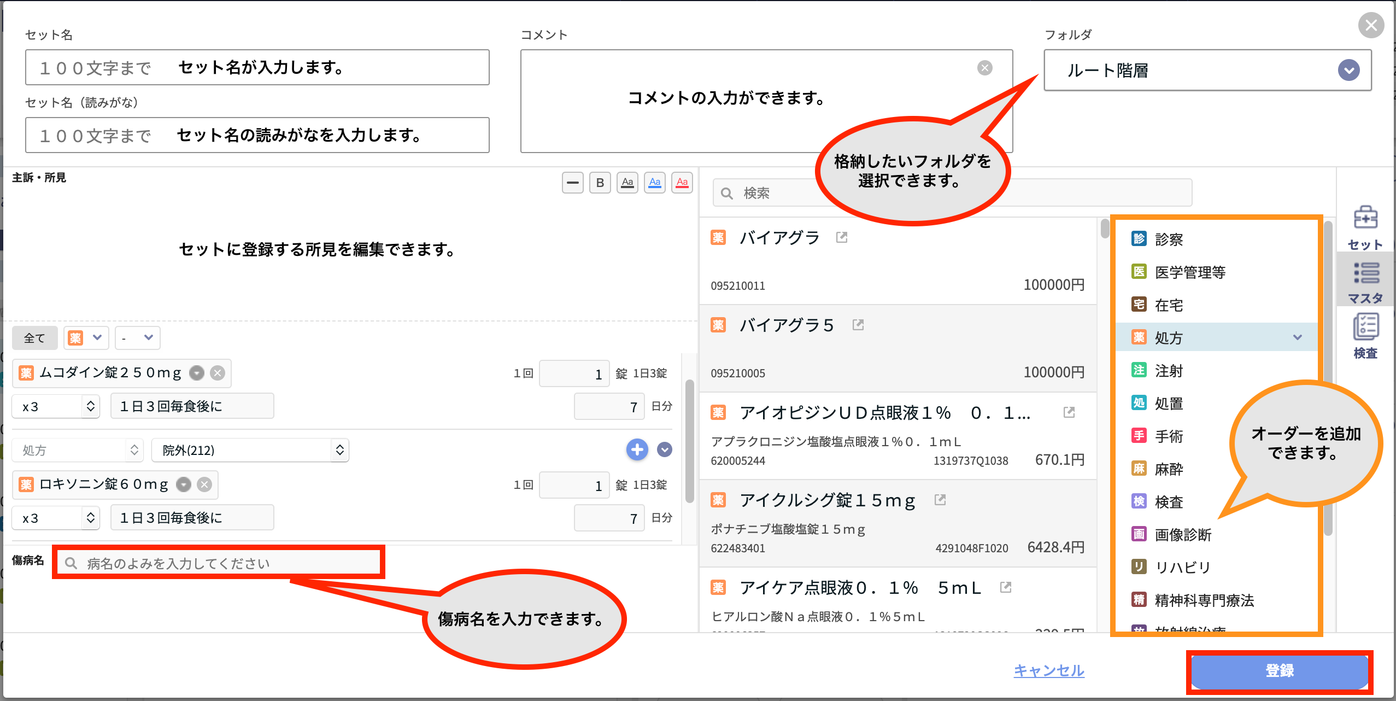Screen dimensions: 1396x701
Task: Click the horizontal line formatting icon
Action: [572, 183]
